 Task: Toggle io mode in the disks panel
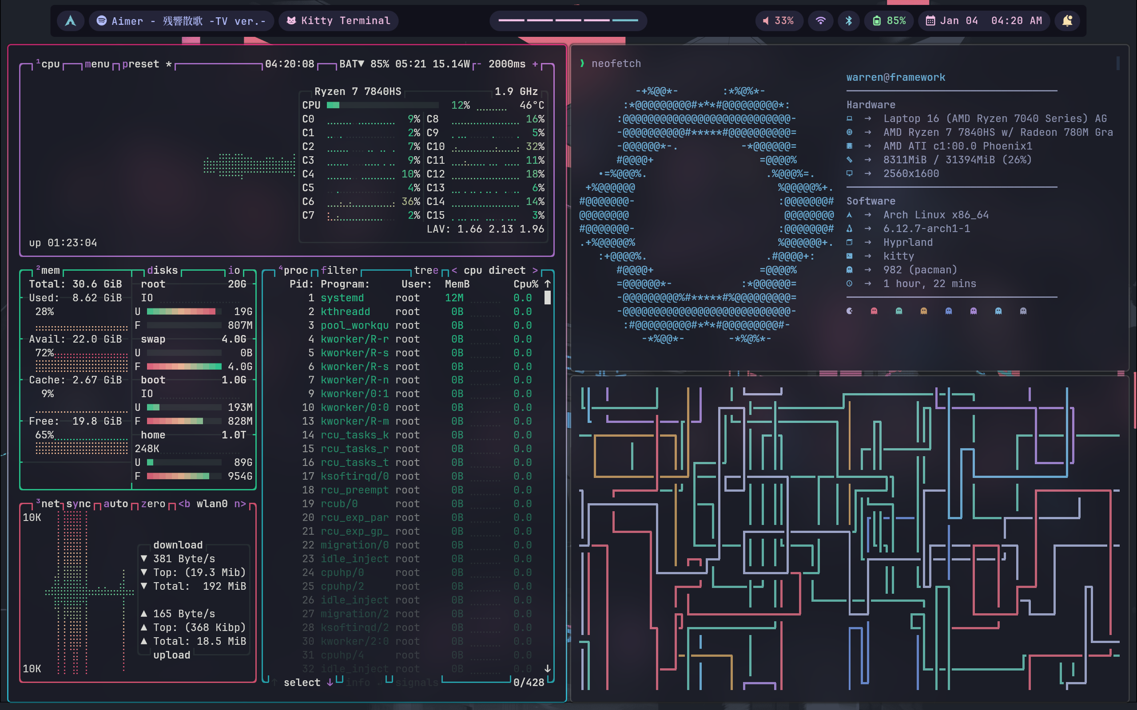point(234,271)
